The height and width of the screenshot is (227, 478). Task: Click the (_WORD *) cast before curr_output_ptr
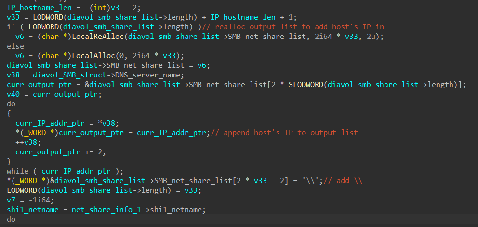(x=37, y=133)
